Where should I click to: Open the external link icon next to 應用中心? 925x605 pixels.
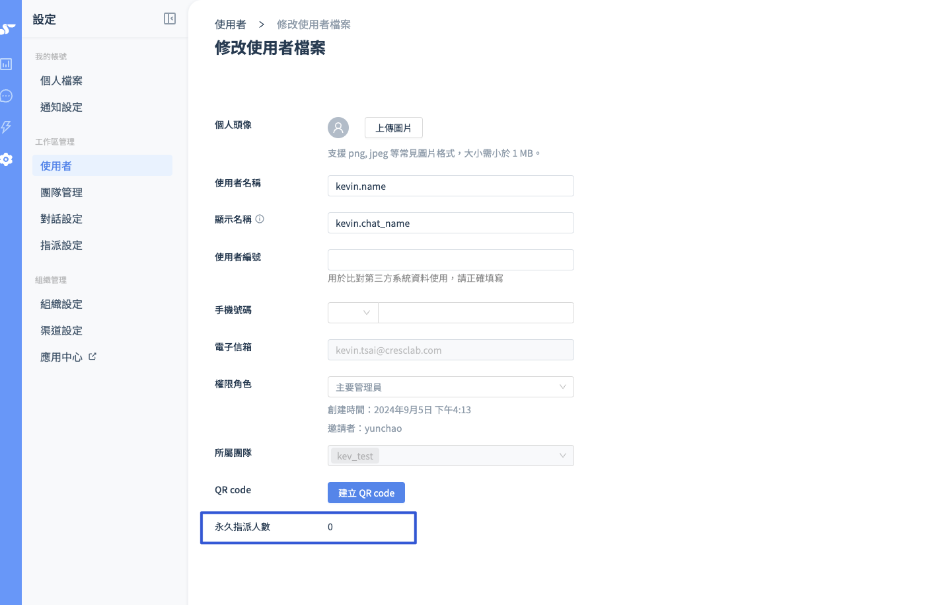92,356
